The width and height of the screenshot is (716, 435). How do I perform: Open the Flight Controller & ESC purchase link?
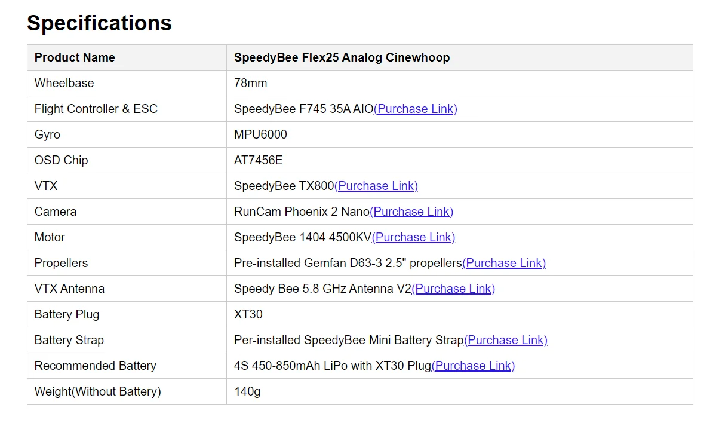pos(415,109)
